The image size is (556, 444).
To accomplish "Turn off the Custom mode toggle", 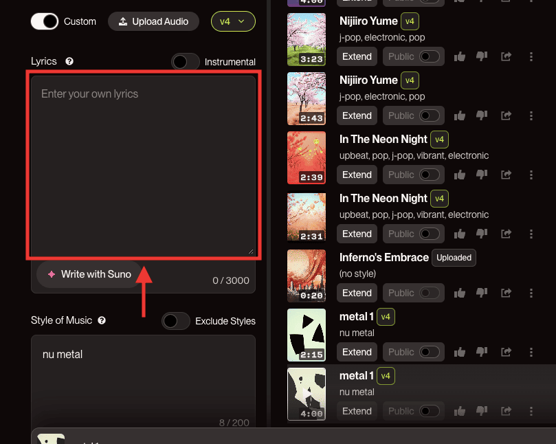I will [45, 21].
